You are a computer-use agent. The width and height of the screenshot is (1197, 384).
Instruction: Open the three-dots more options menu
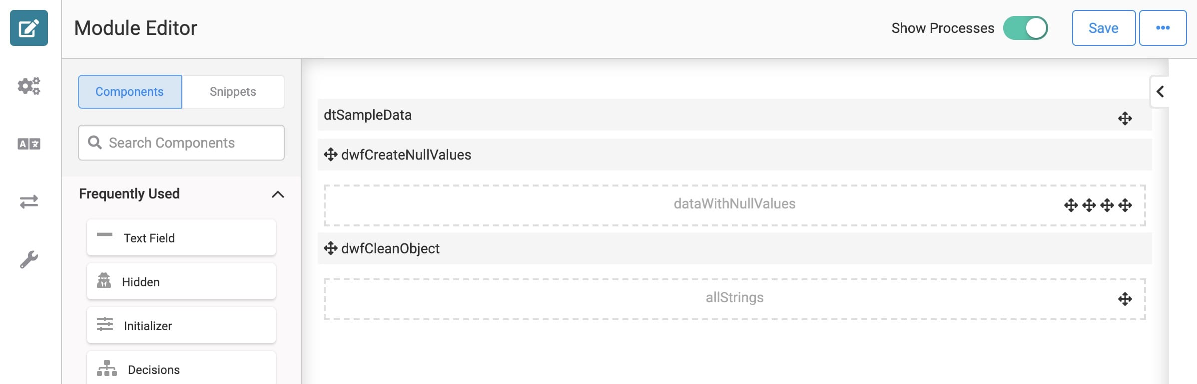(x=1163, y=28)
